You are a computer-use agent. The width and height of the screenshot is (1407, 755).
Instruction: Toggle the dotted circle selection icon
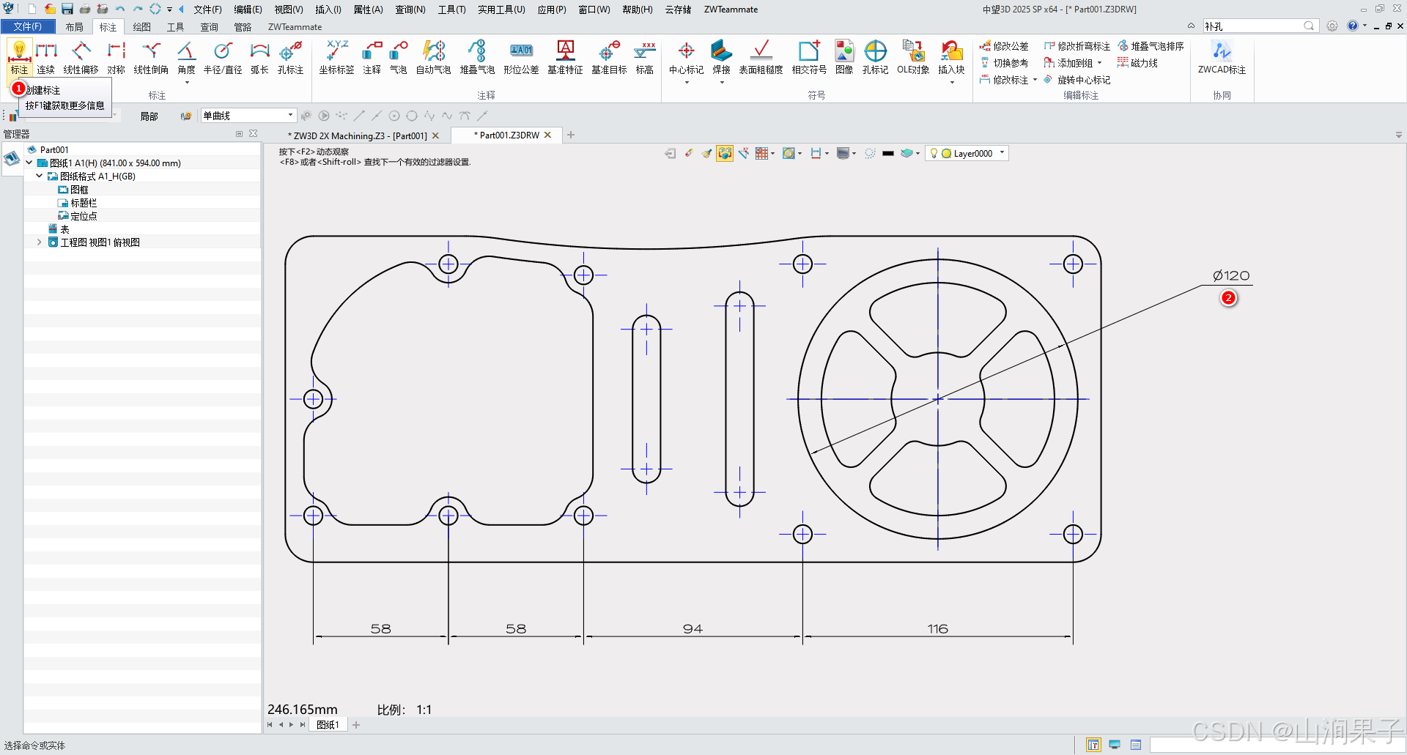(870, 153)
